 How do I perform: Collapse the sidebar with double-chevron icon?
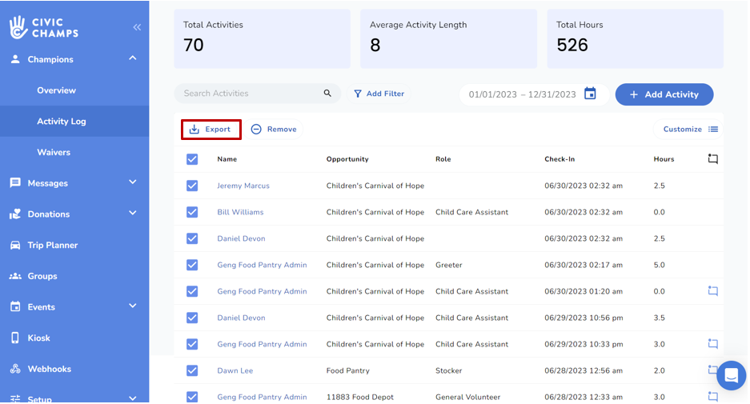(137, 27)
